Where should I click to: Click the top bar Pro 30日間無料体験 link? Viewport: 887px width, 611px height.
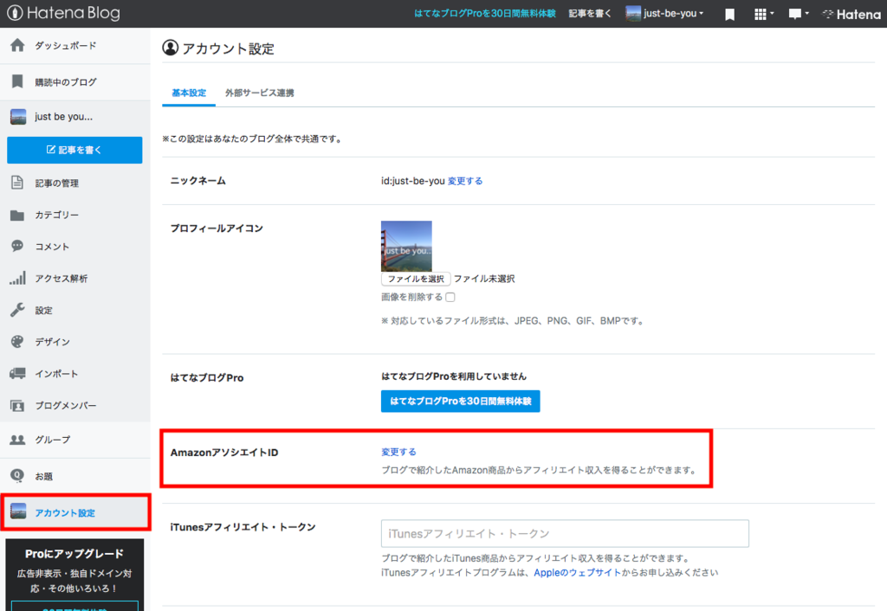pos(485,14)
